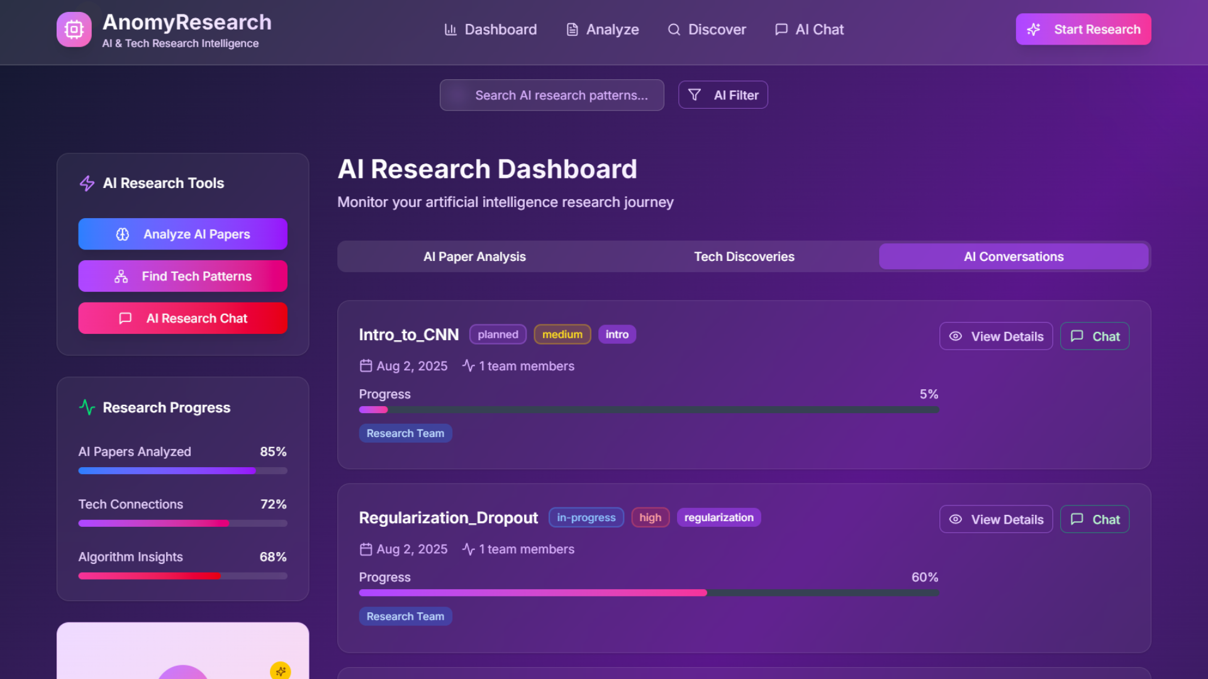Click the chat icon in Intro_to_CNN Chat button
The height and width of the screenshot is (679, 1208).
pos(1077,336)
